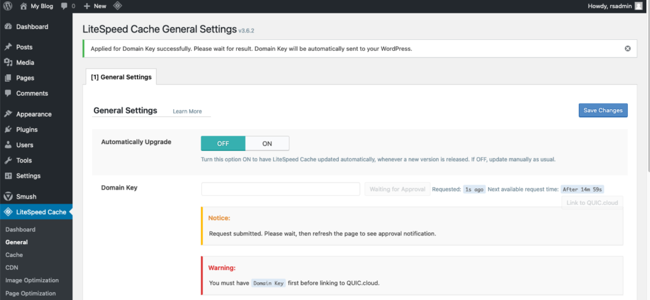Screen dimensions: 650x300
Task: Open the rsadmin avatar icon
Action: (x=639, y=6)
